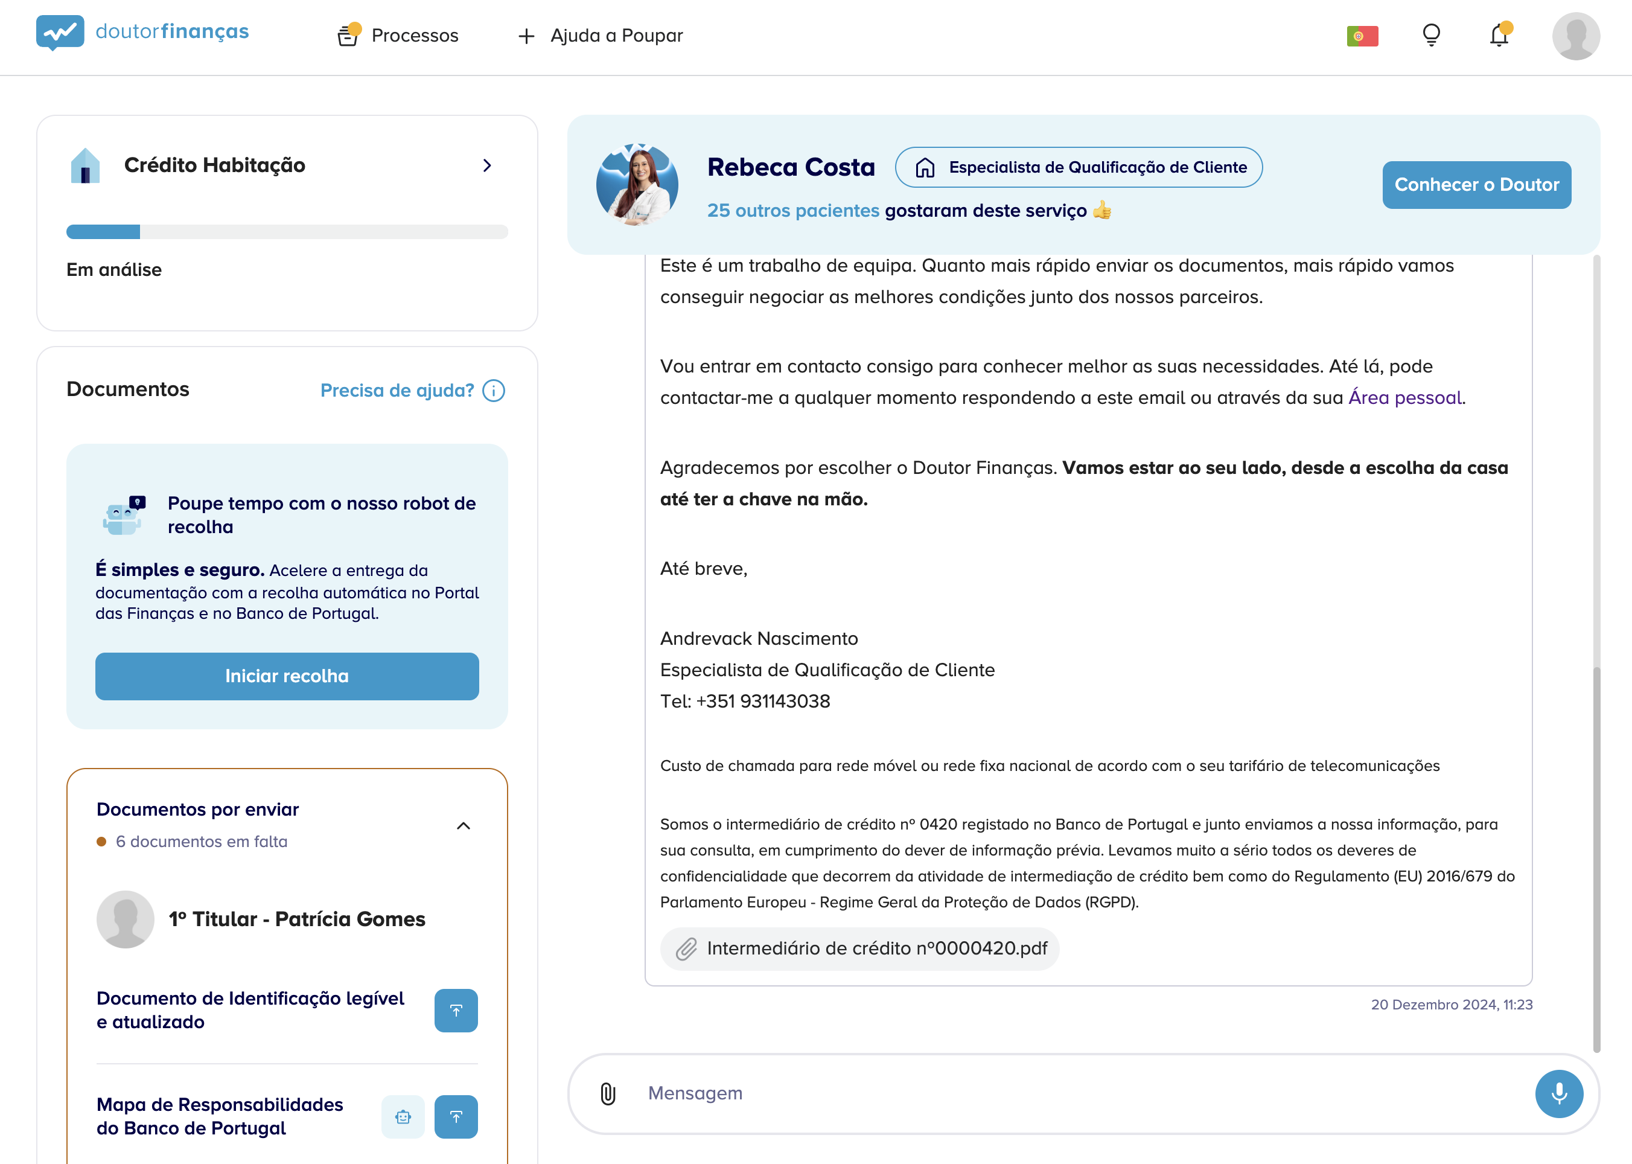
Task: Click the Iniciar recolha button
Action: 287,676
